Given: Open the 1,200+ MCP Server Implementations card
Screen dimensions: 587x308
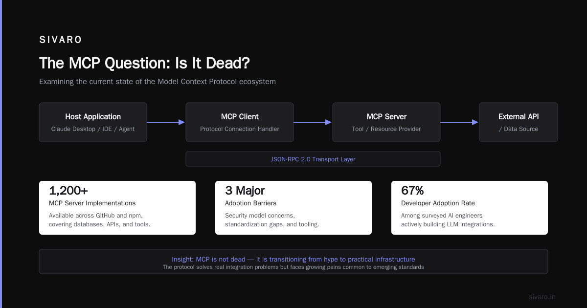Looking at the screenshot, I should pos(117,208).
